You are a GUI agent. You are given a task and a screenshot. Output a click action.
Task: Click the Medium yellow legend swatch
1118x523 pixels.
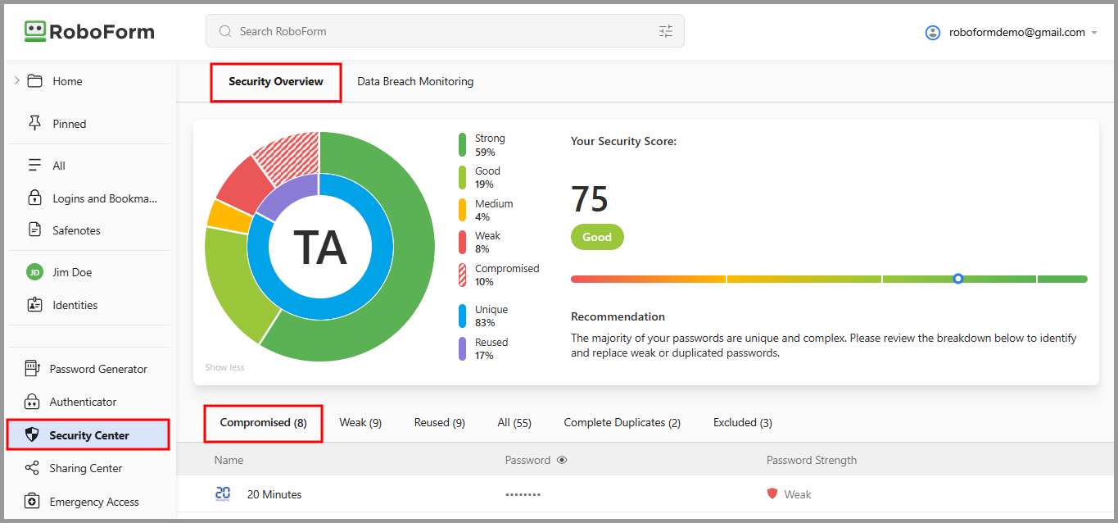pyautogui.click(x=463, y=210)
